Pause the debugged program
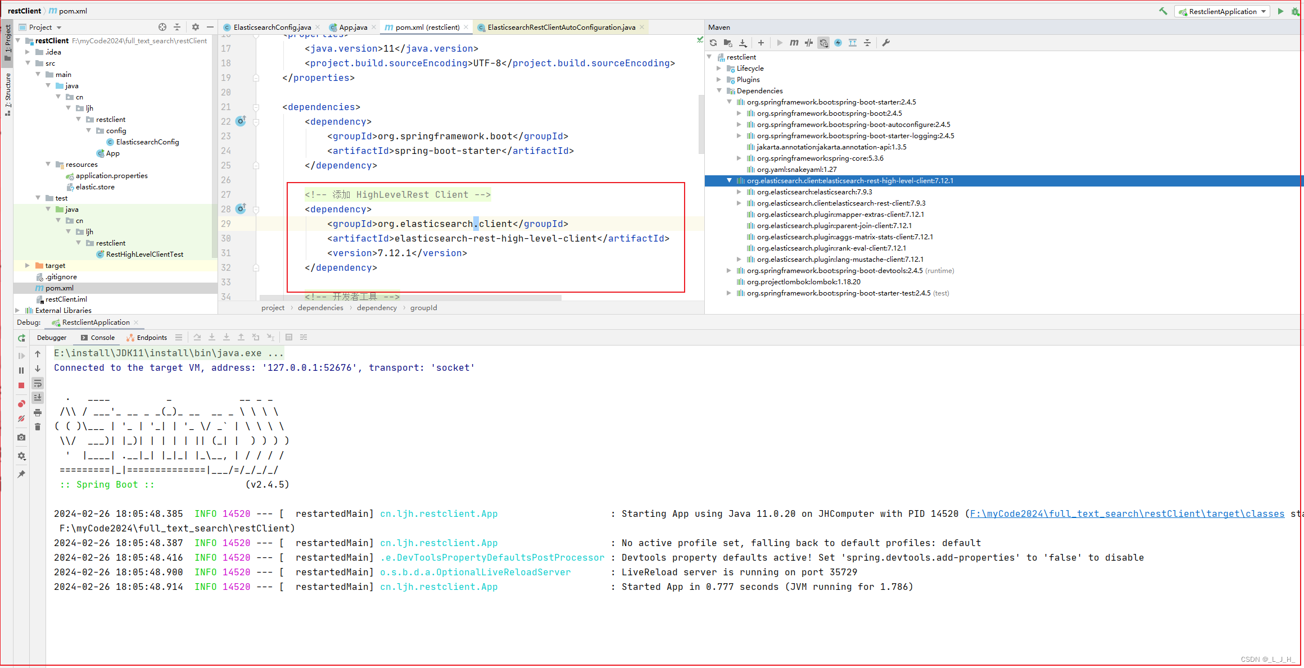The image size is (1304, 668). pos(21,370)
